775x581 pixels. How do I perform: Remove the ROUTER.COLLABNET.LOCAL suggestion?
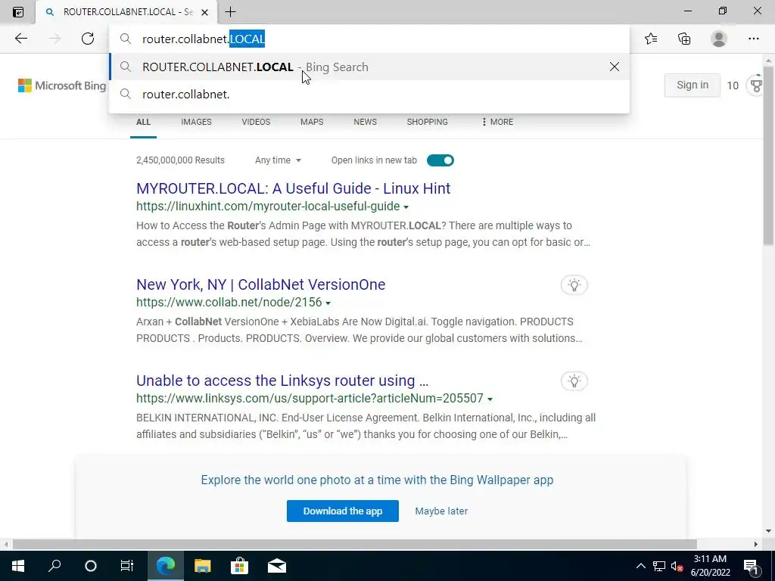[615, 67]
